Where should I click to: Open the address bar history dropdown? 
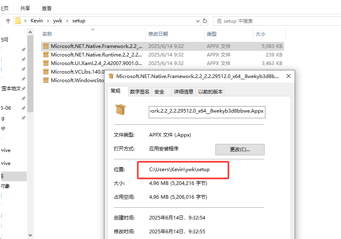point(198,21)
